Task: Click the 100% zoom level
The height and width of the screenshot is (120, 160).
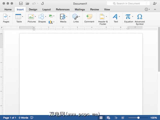Action: [x=153, y=118]
